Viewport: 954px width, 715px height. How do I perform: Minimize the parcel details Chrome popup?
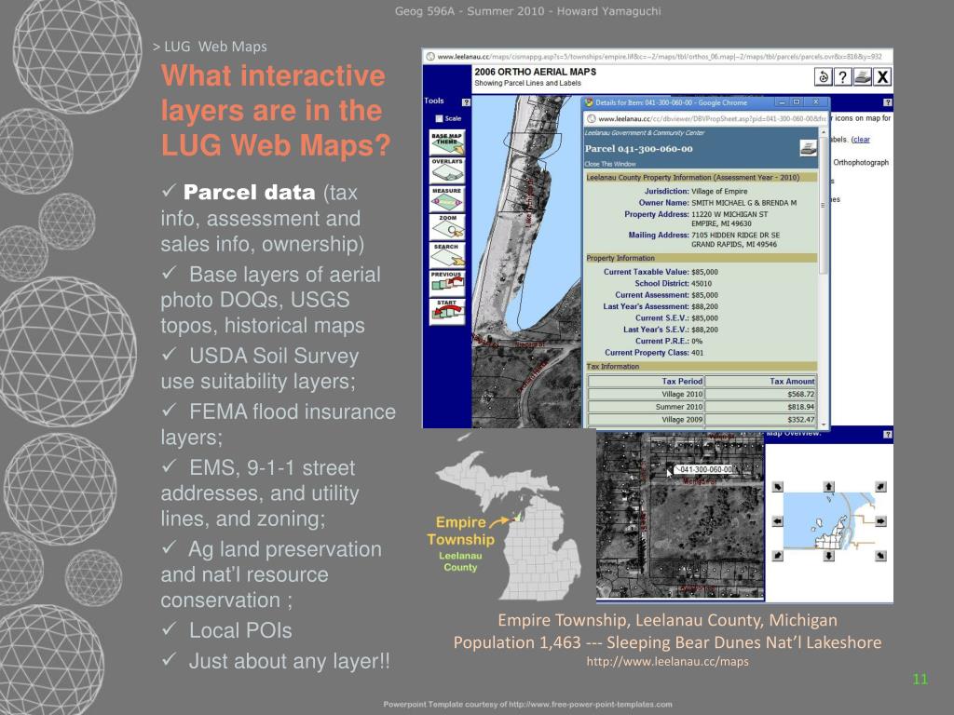click(x=782, y=102)
